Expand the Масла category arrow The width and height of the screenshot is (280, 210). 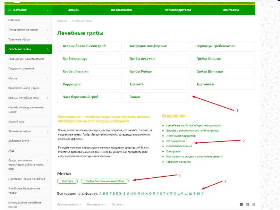48,78
